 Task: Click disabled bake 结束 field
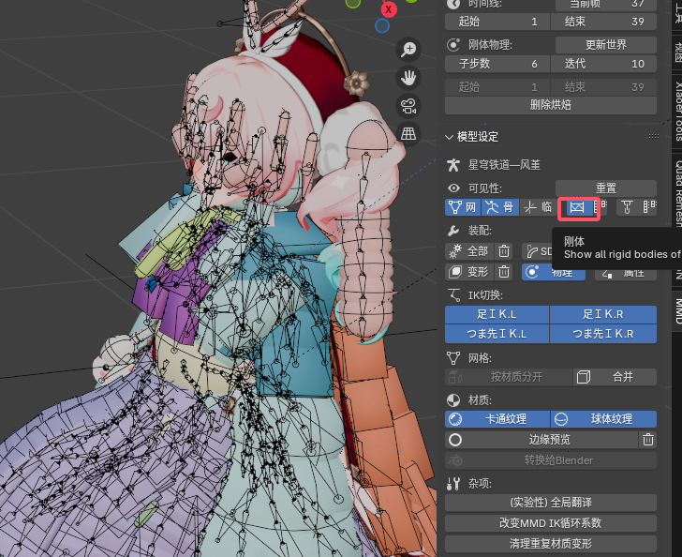603,87
